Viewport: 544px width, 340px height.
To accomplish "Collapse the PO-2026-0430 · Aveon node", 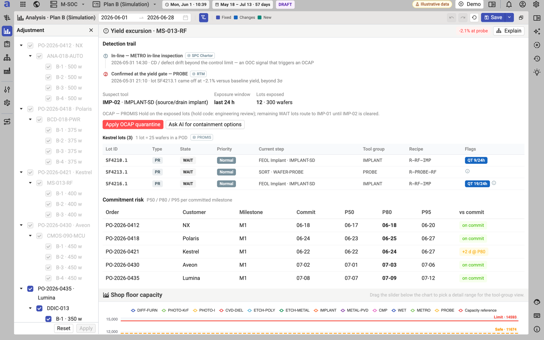I will (x=21, y=225).
